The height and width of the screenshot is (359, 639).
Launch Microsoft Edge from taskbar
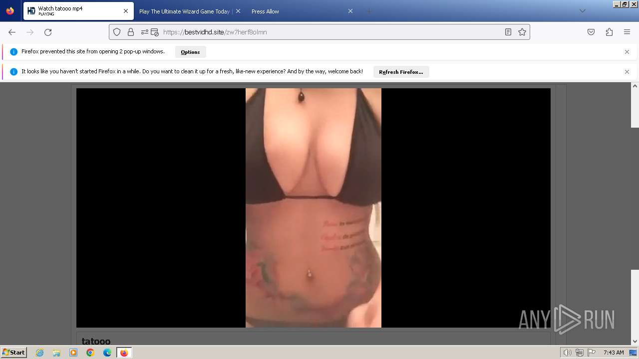coord(107,353)
